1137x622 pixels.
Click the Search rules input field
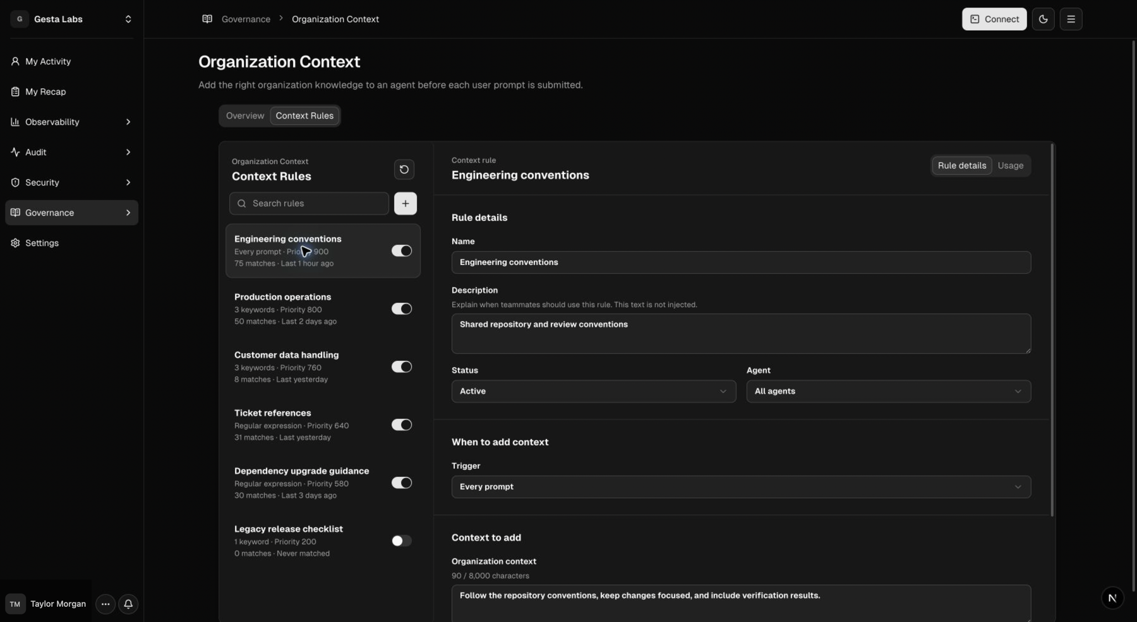pyautogui.click(x=309, y=203)
